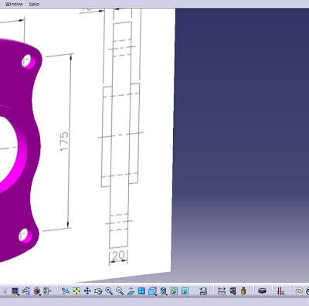The width and height of the screenshot is (309, 306).
Task: Click the Isometric View cube icon
Action: click(x=152, y=291)
